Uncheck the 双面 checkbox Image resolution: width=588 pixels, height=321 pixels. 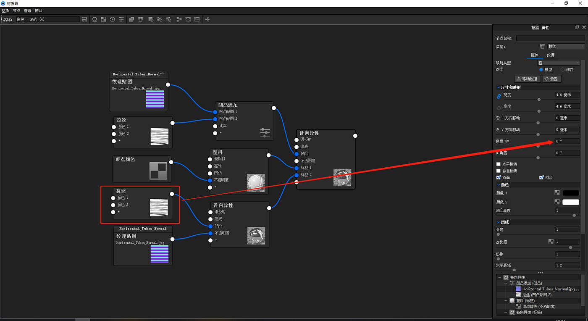[x=499, y=177]
